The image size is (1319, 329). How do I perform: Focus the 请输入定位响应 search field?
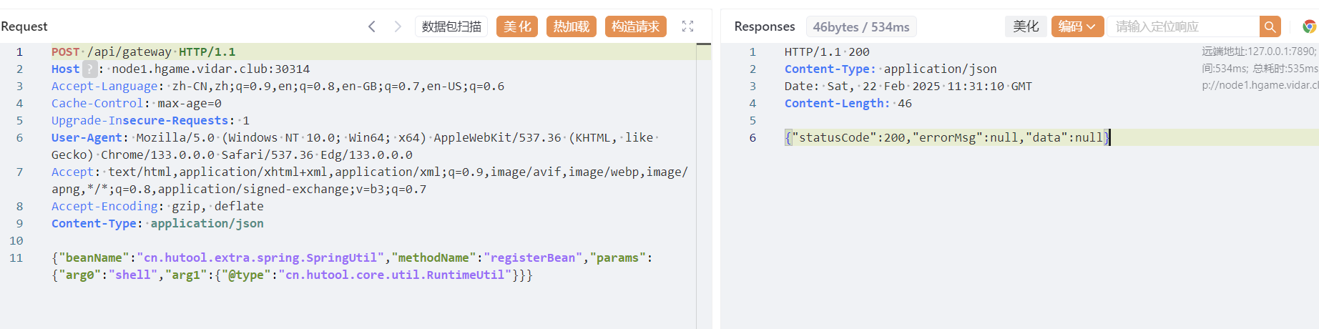pos(1183,26)
